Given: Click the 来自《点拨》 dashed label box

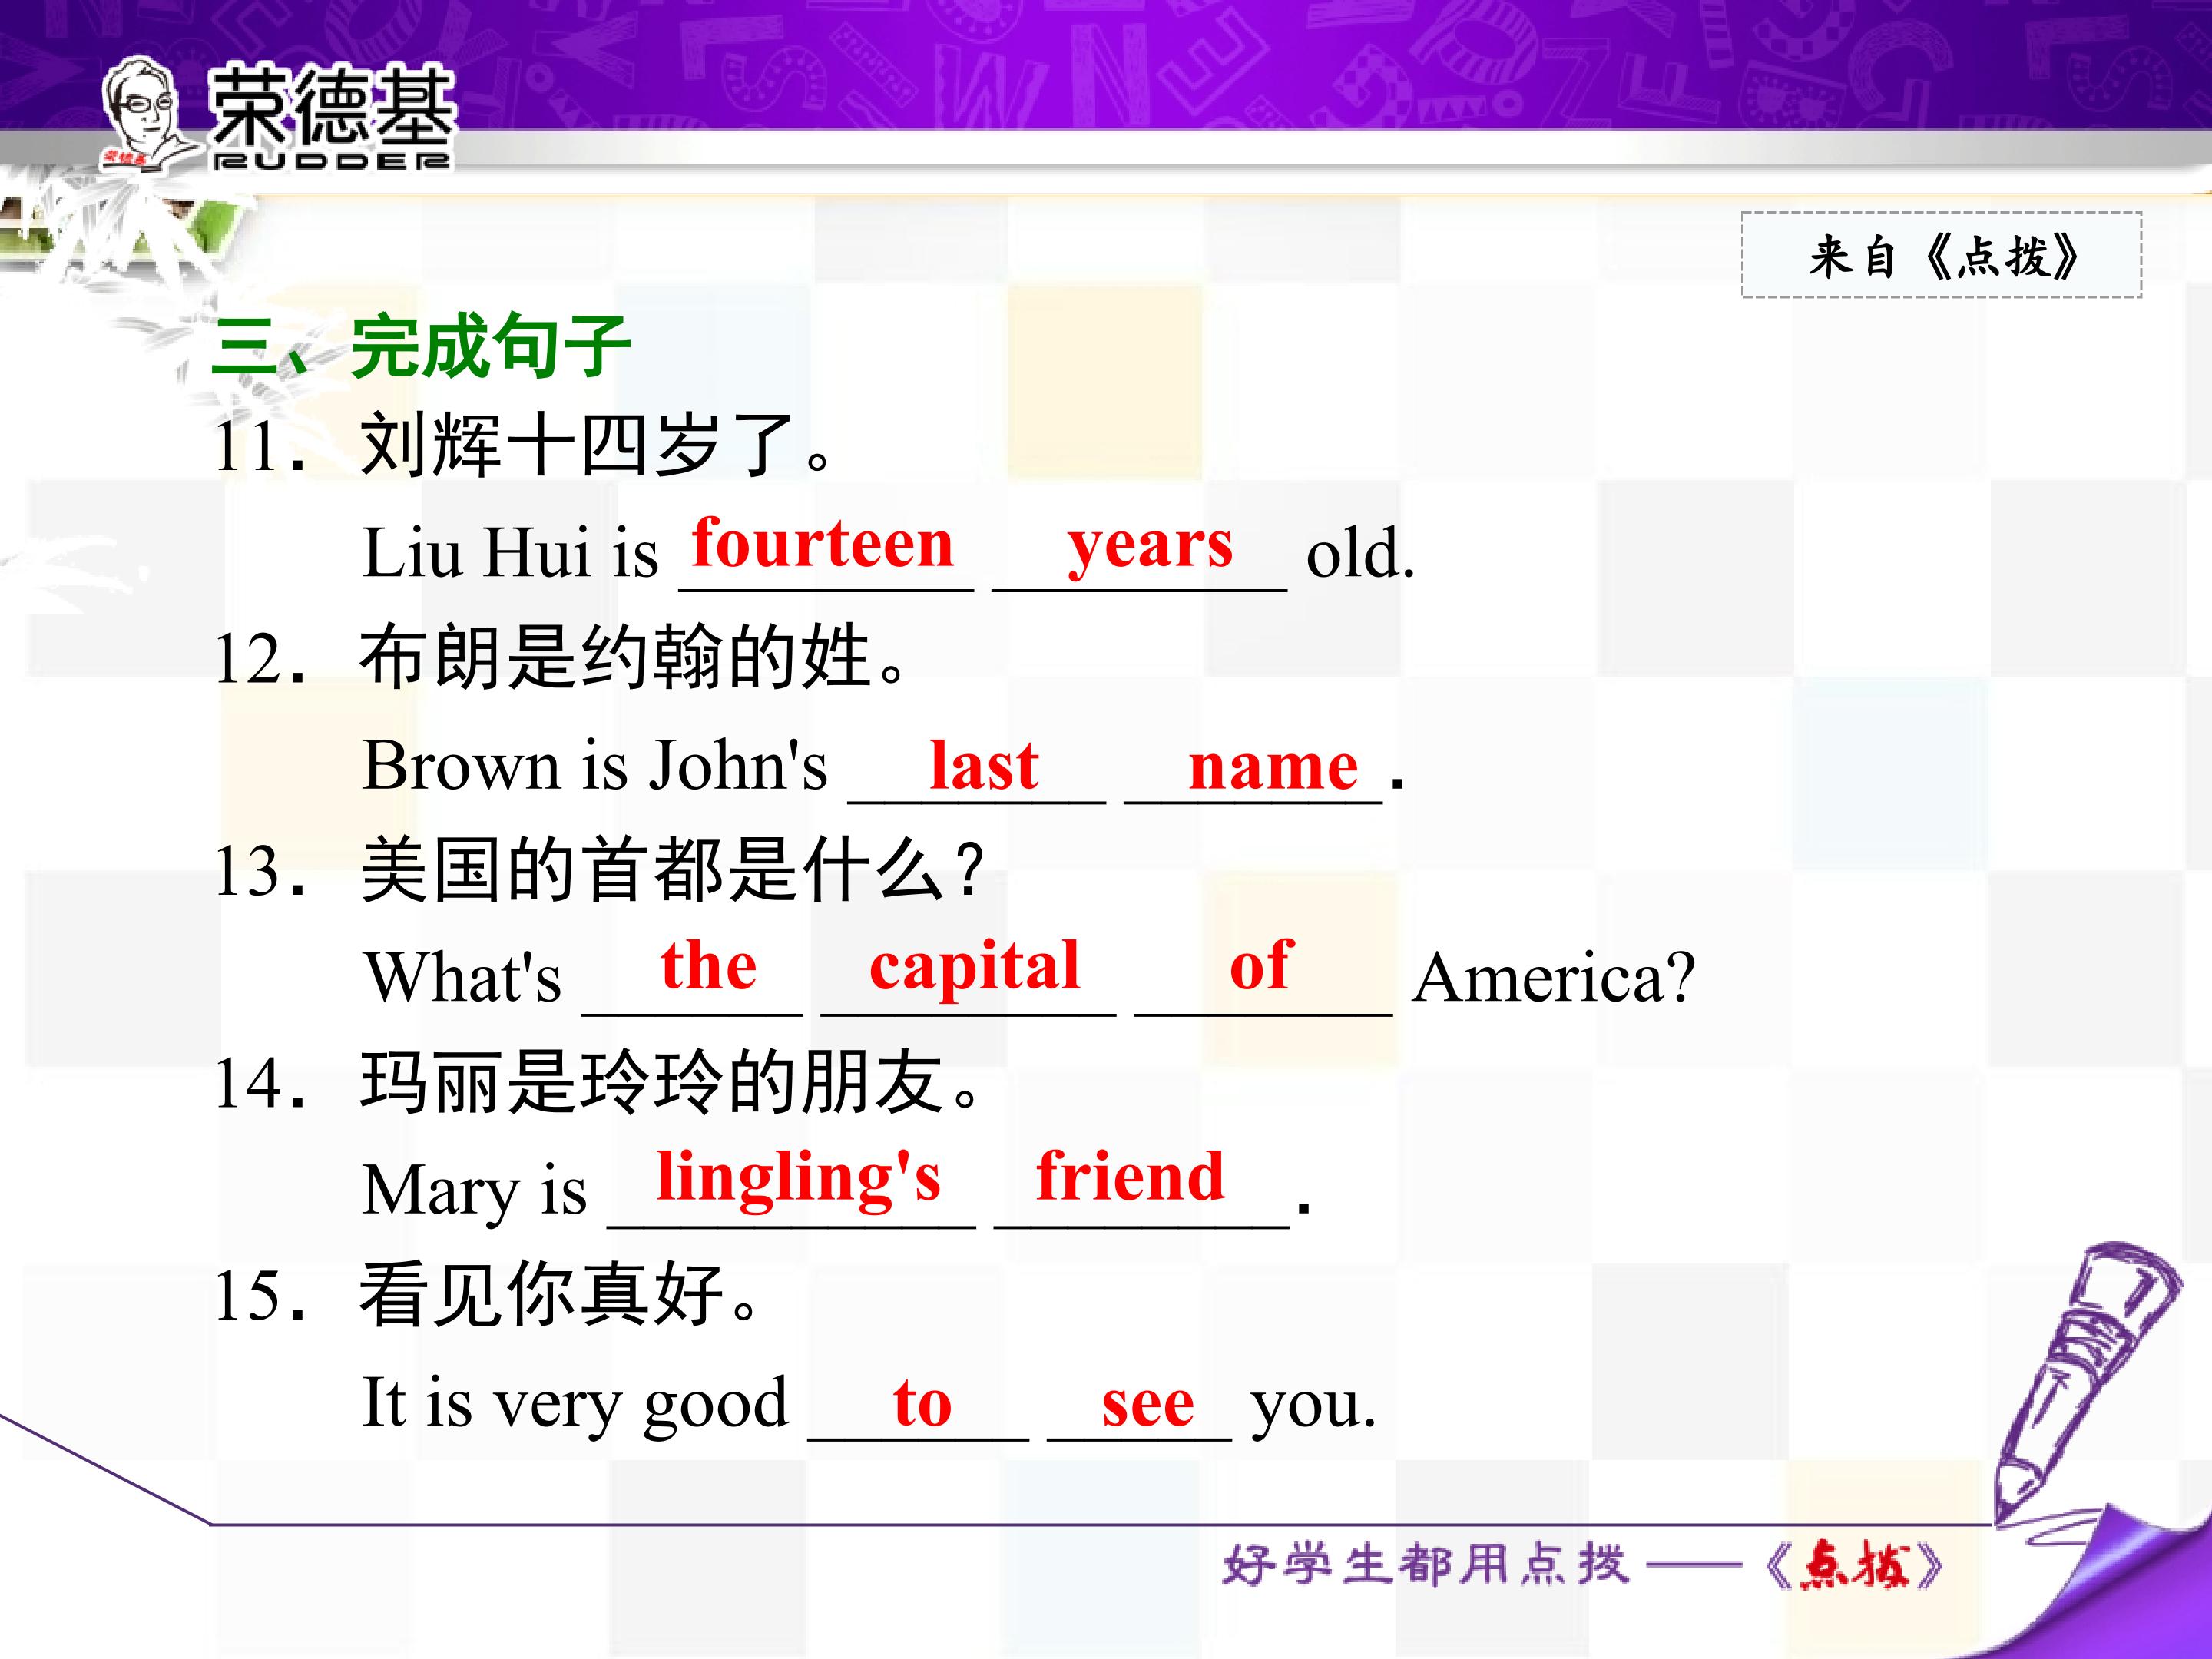Looking at the screenshot, I should (x=1940, y=255).
